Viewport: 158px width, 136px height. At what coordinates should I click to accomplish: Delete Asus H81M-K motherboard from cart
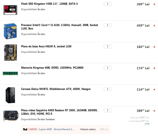(x=154, y=47)
